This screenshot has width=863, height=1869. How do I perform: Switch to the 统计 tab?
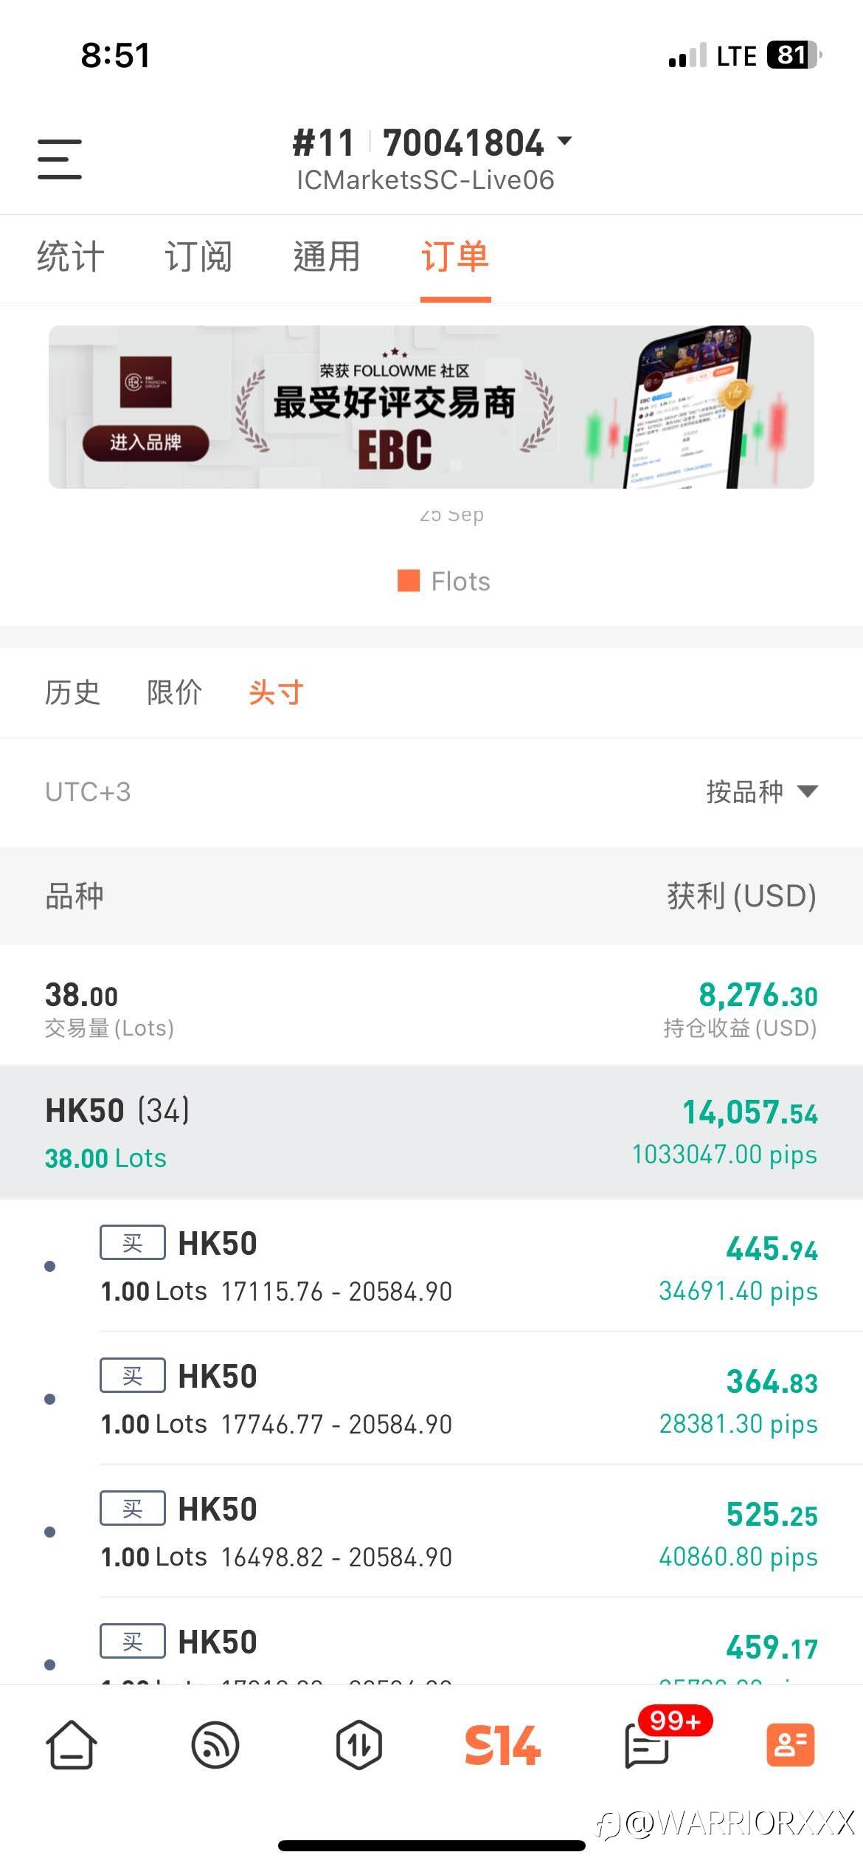coord(71,258)
